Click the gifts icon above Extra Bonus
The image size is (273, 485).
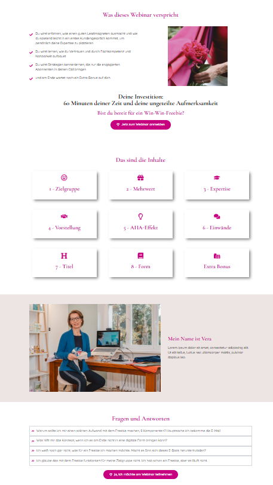click(217, 256)
